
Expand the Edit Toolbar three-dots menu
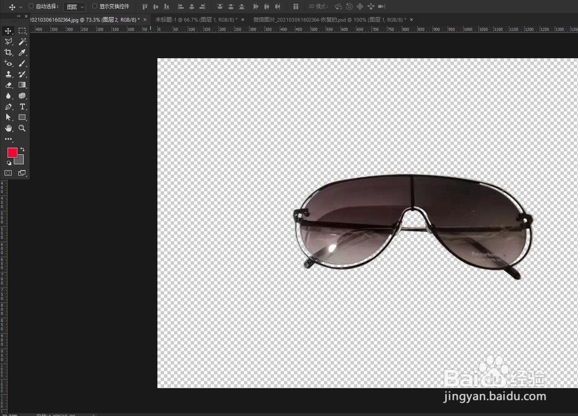point(8,139)
